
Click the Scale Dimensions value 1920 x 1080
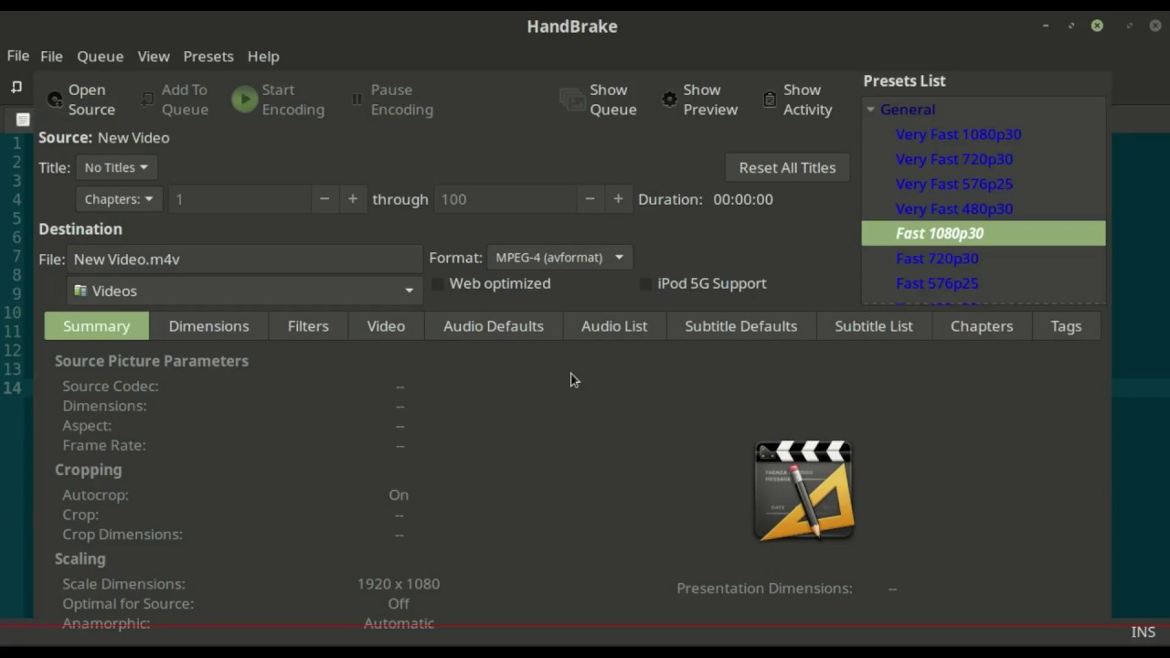[x=399, y=584]
